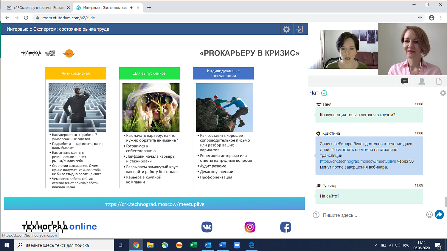
Task: Open Word from the taskbar
Action: coord(222,245)
